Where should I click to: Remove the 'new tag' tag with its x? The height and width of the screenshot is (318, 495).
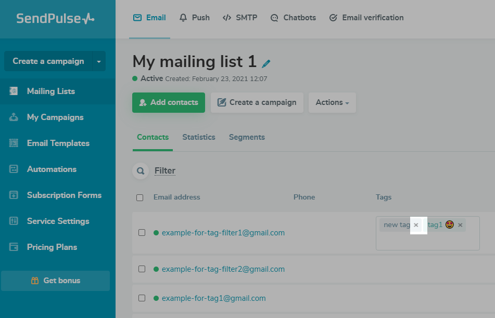[x=416, y=225]
